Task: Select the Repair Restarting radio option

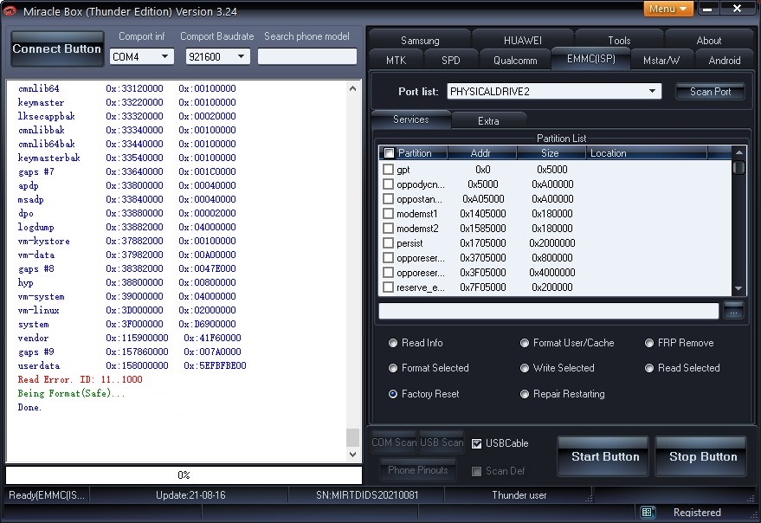Action: (x=524, y=394)
